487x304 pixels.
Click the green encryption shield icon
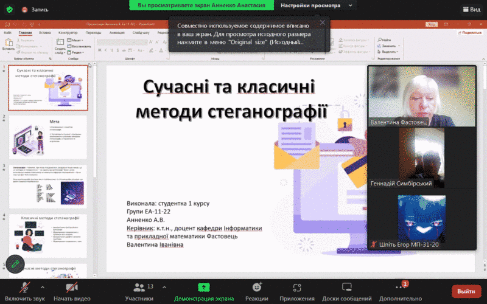[8, 10]
